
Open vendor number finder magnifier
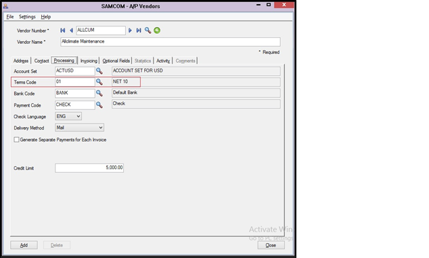pos(148,30)
